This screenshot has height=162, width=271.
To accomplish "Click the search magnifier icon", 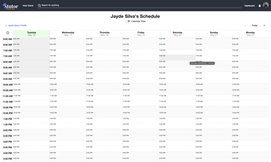I will coord(39,6).
